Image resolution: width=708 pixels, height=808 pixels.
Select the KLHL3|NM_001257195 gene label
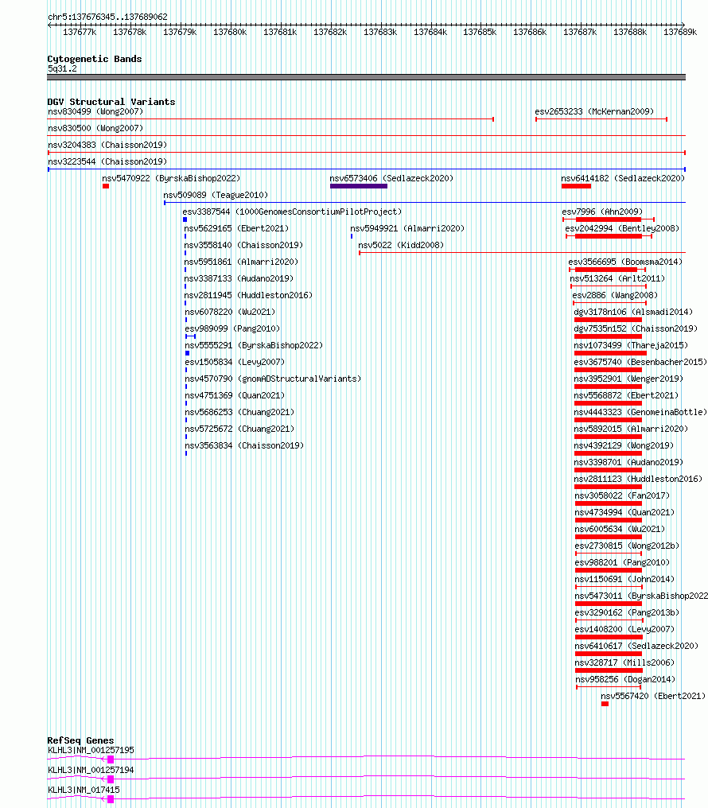pos(91,750)
